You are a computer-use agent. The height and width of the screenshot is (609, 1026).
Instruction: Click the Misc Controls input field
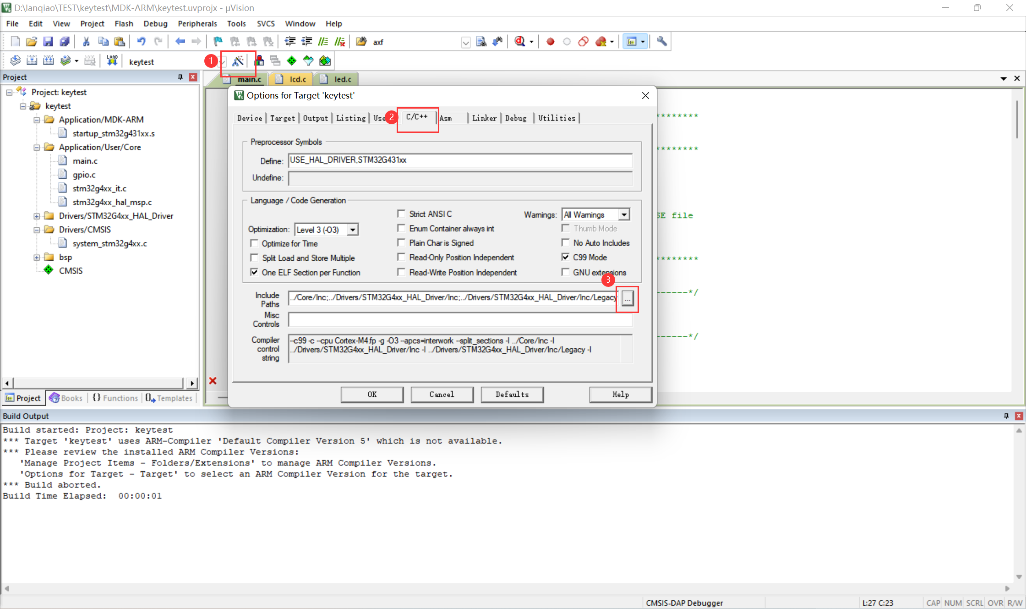[460, 319]
